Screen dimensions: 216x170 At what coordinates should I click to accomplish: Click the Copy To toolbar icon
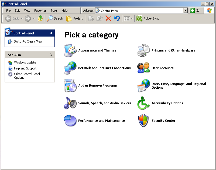pyautogui.click(x=100, y=18)
